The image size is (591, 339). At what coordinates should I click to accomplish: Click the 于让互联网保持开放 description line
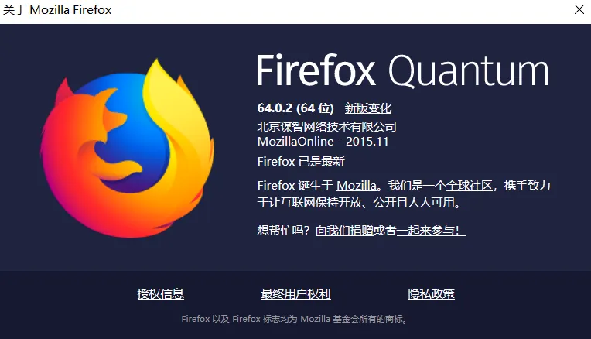(359, 203)
